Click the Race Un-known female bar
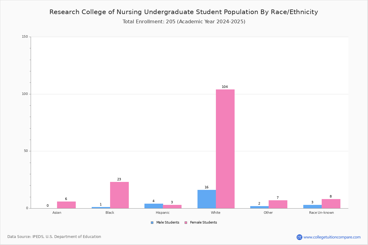 tap(331, 204)
